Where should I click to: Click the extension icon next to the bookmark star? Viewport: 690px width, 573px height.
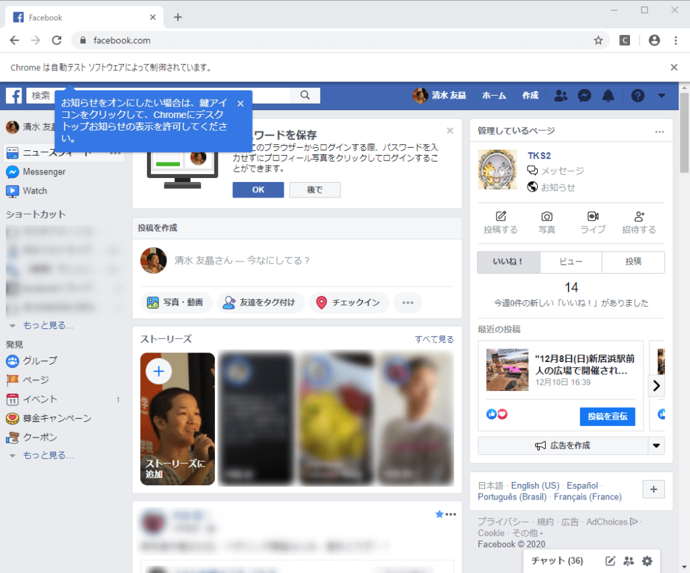pos(625,40)
